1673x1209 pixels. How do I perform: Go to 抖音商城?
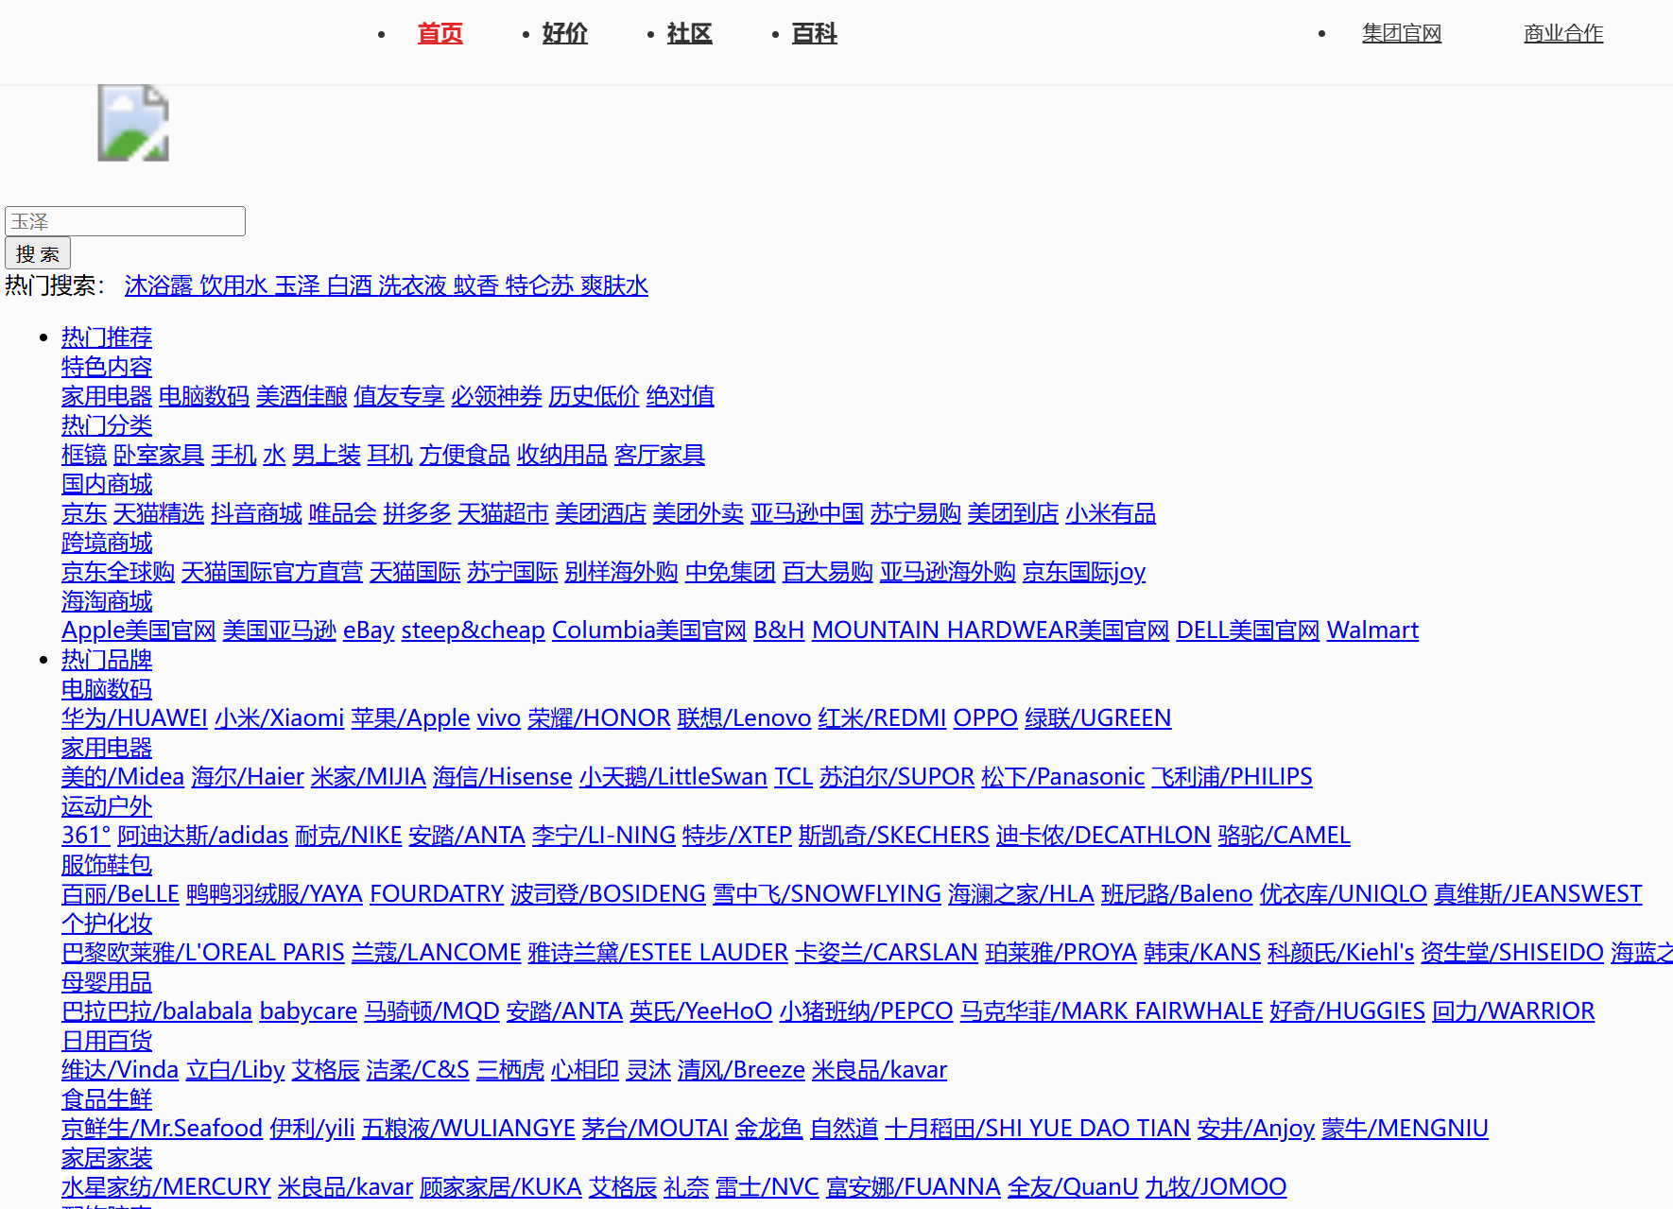[256, 513]
